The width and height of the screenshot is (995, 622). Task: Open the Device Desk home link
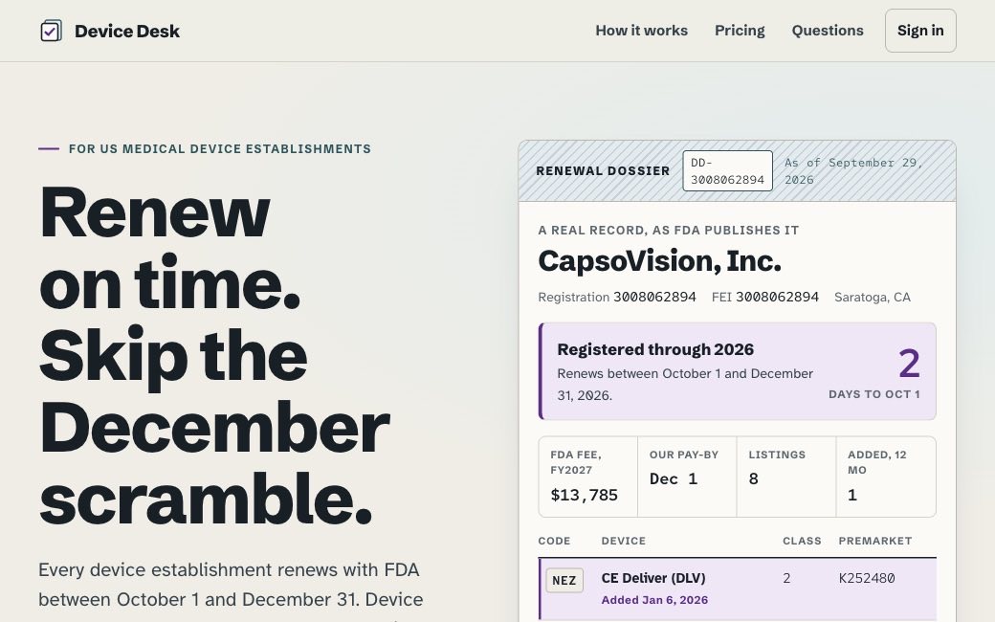pyautogui.click(x=110, y=31)
